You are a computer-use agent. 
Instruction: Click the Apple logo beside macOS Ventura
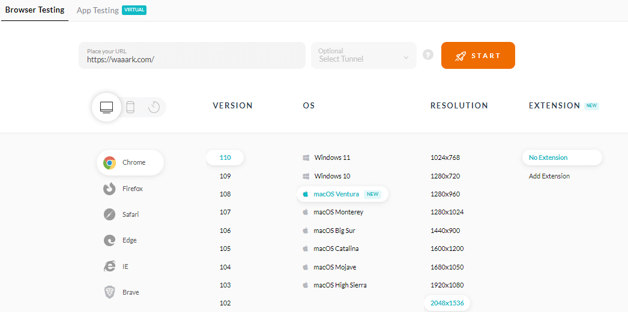click(x=306, y=194)
